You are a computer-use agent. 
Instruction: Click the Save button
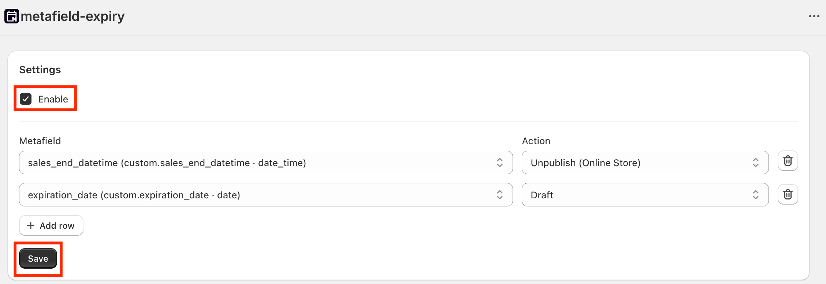(x=38, y=258)
